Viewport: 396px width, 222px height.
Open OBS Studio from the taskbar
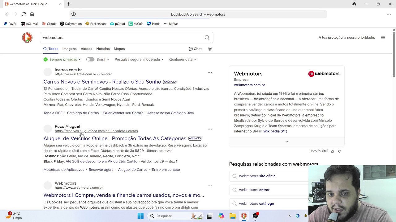point(255,216)
